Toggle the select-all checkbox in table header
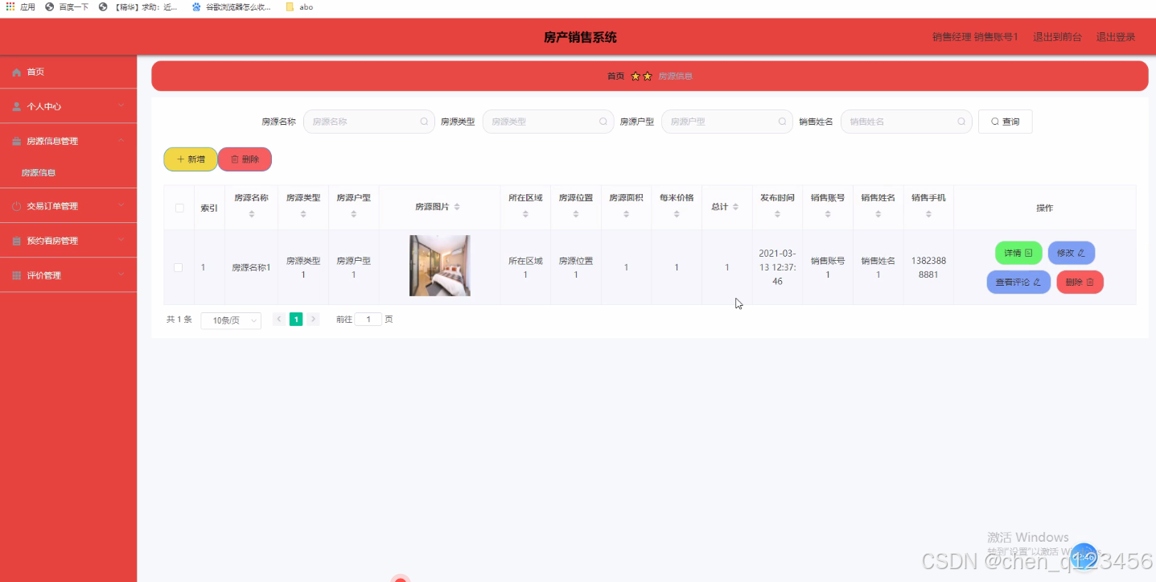Screen dimensions: 1156x582 click(x=179, y=208)
